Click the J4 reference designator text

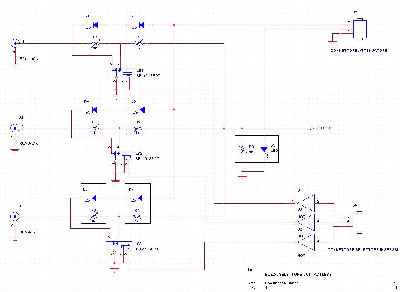[x=354, y=205]
